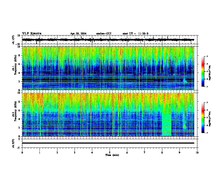222x171 pixels.
Task: Click time axis tick label "4"
Action: (x=92, y=153)
